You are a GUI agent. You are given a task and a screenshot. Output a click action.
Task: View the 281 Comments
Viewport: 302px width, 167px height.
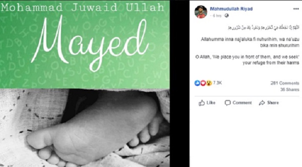284,83
